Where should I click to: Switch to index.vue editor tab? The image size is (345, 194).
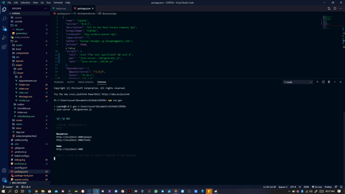tap(61, 8)
